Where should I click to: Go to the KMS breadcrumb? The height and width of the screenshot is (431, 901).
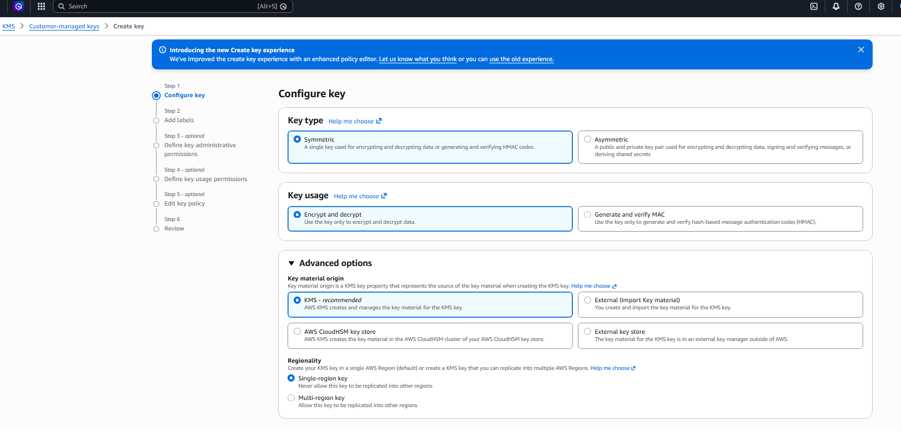8,26
